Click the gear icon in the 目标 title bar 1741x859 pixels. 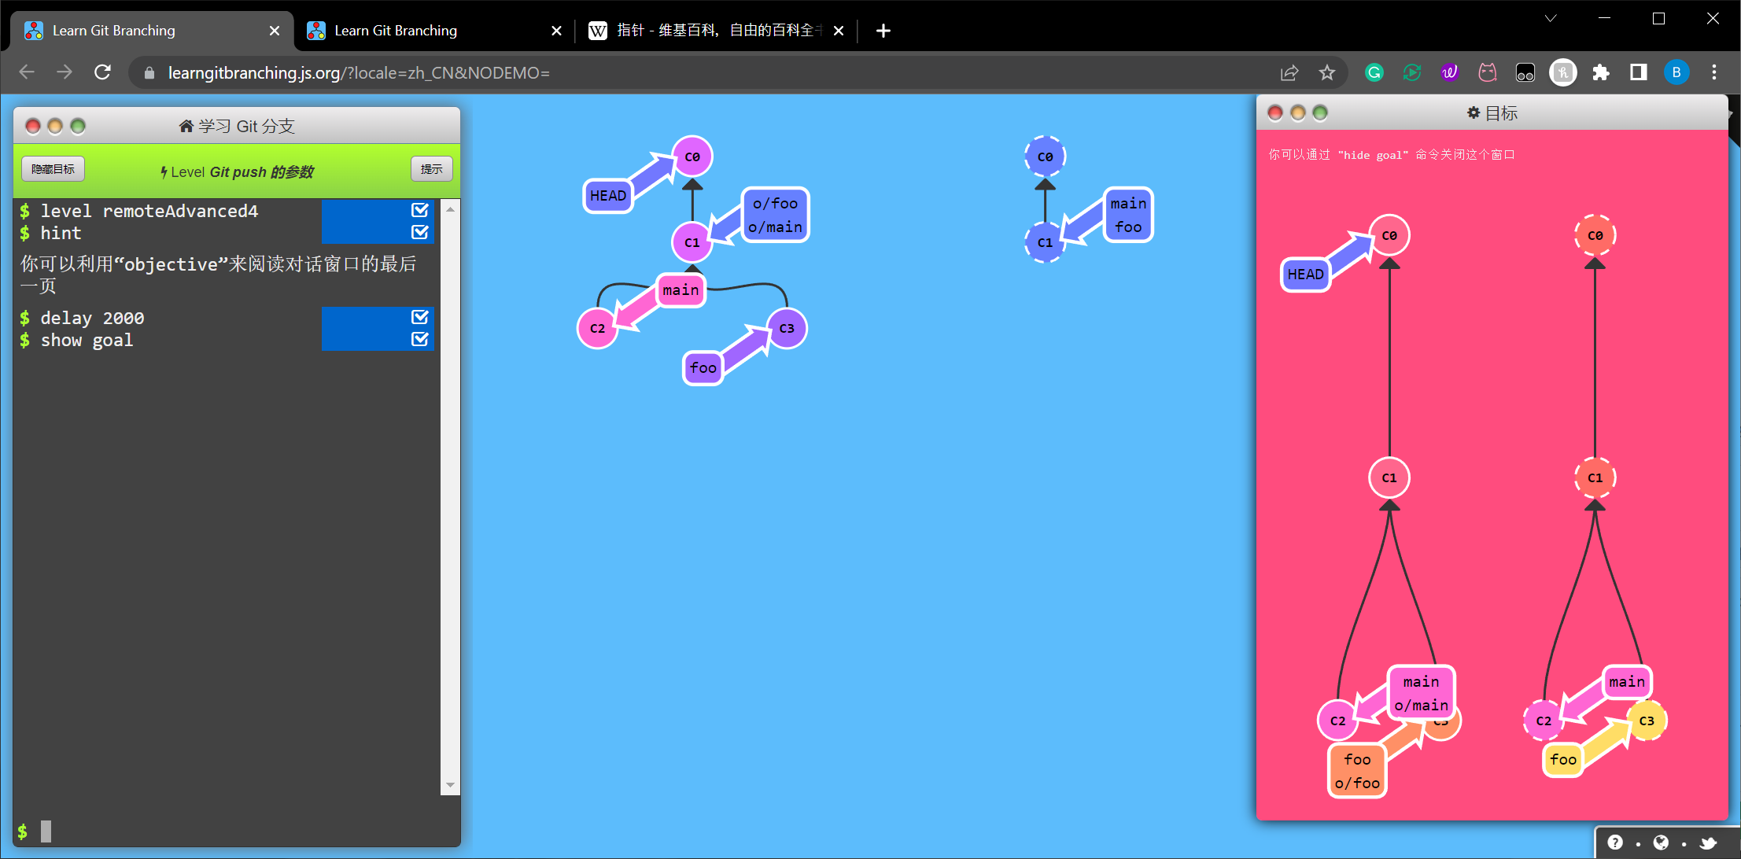[1474, 112]
